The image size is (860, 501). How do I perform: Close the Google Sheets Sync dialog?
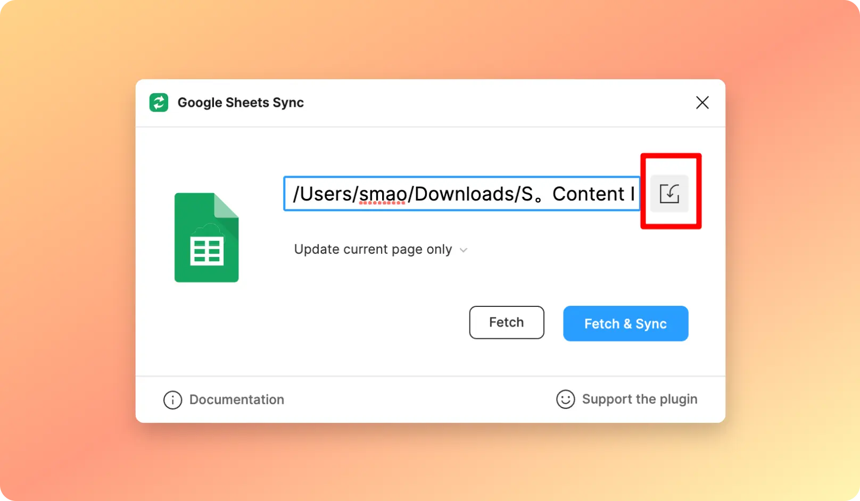702,103
